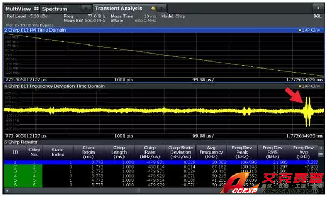The width and height of the screenshot is (327, 197).
Task: Click vertical scrollbar grip in Chirp Results
Action: pos(321,154)
